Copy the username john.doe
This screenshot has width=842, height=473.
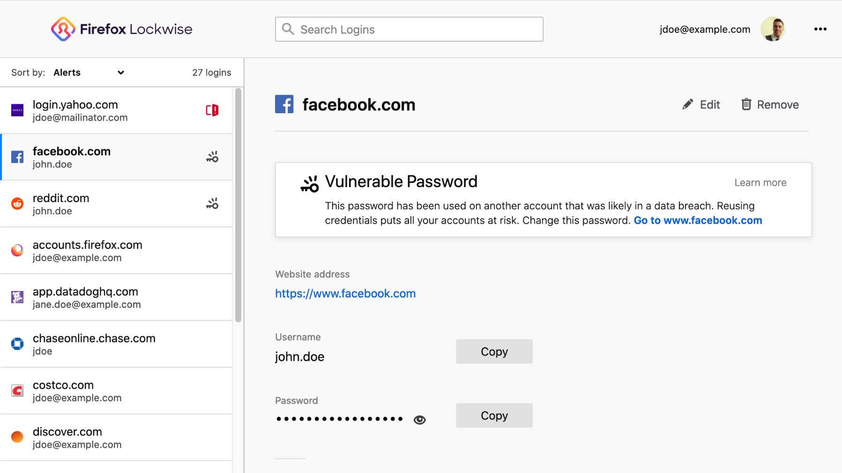pos(494,351)
